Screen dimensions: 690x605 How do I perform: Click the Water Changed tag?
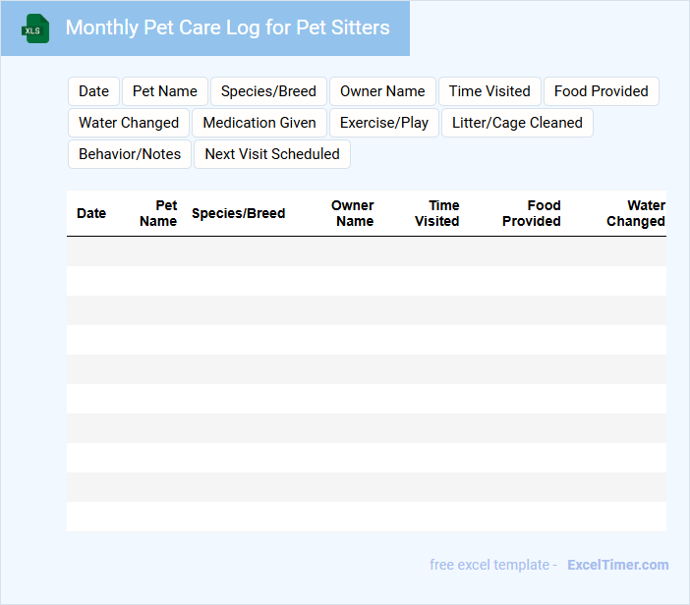click(129, 123)
